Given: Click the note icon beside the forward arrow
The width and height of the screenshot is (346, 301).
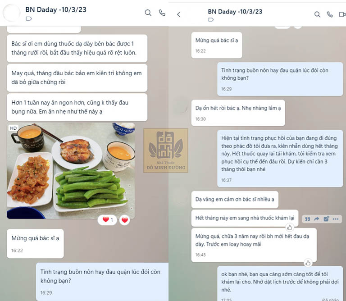Looking at the screenshot, I should 326,219.
